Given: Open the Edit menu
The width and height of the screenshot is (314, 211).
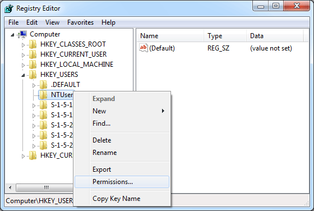Looking at the screenshot, I should 32,22.
